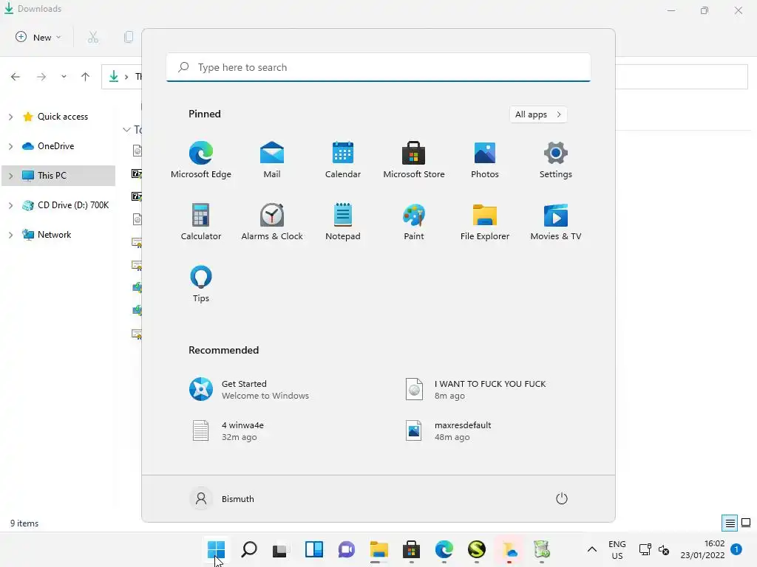
Task: Launch the Calculator app
Action: pos(201,221)
